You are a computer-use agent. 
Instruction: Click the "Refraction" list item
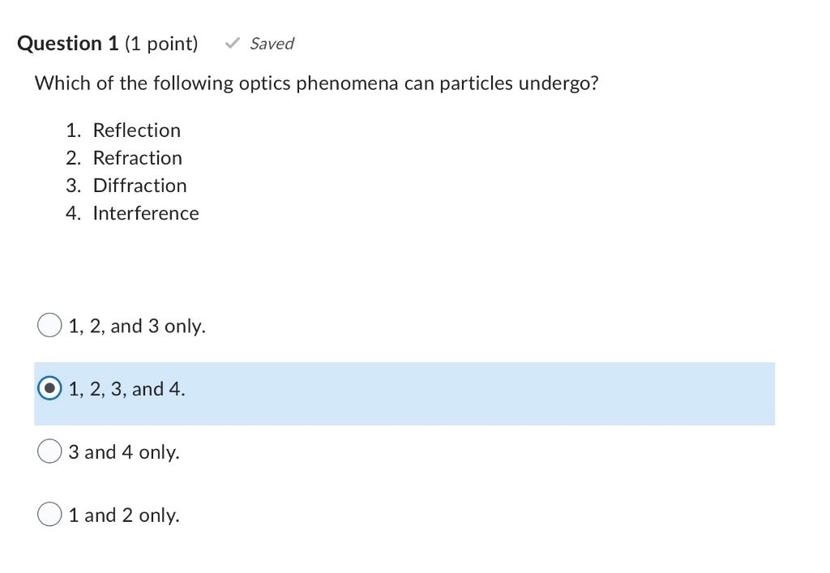pos(137,158)
